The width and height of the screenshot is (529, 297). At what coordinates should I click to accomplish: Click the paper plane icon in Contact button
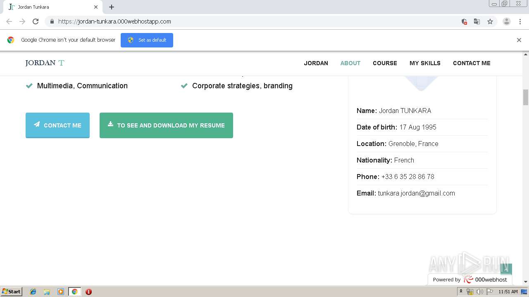(37, 124)
